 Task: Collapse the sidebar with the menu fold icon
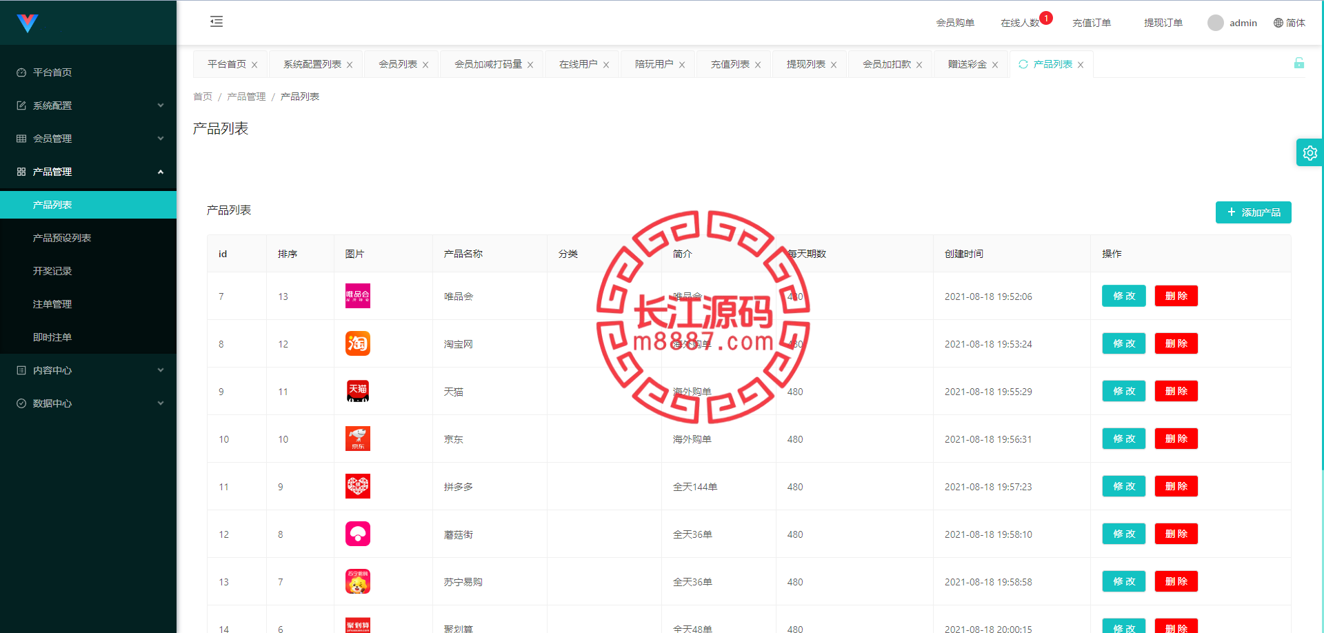click(217, 21)
